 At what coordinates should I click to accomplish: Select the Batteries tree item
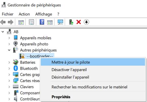click(28, 62)
